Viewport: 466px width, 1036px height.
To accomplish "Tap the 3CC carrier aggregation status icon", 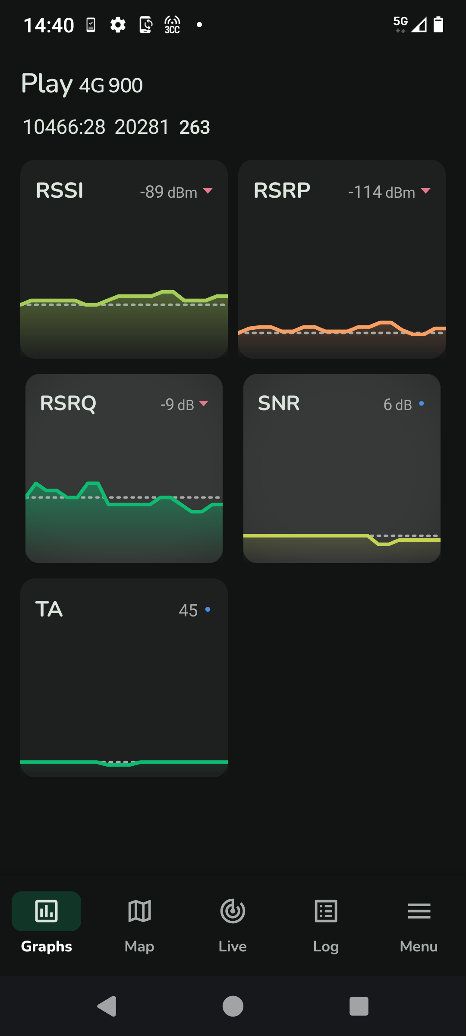I will coord(172,25).
